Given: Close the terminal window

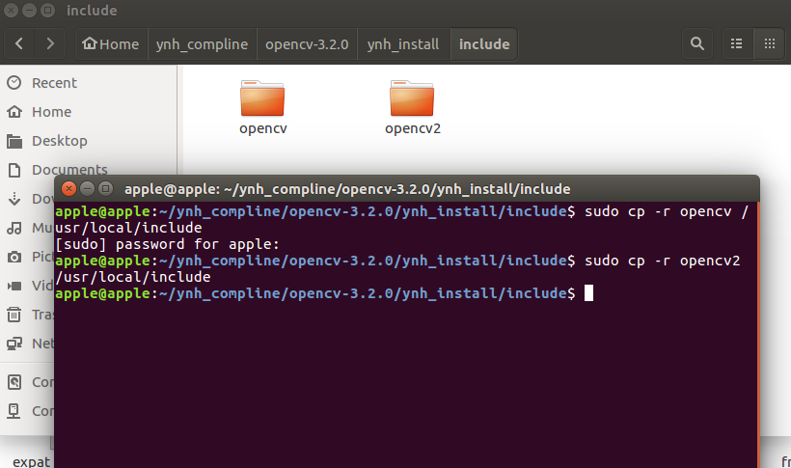Looking at the screenshot, I should 69,189.
